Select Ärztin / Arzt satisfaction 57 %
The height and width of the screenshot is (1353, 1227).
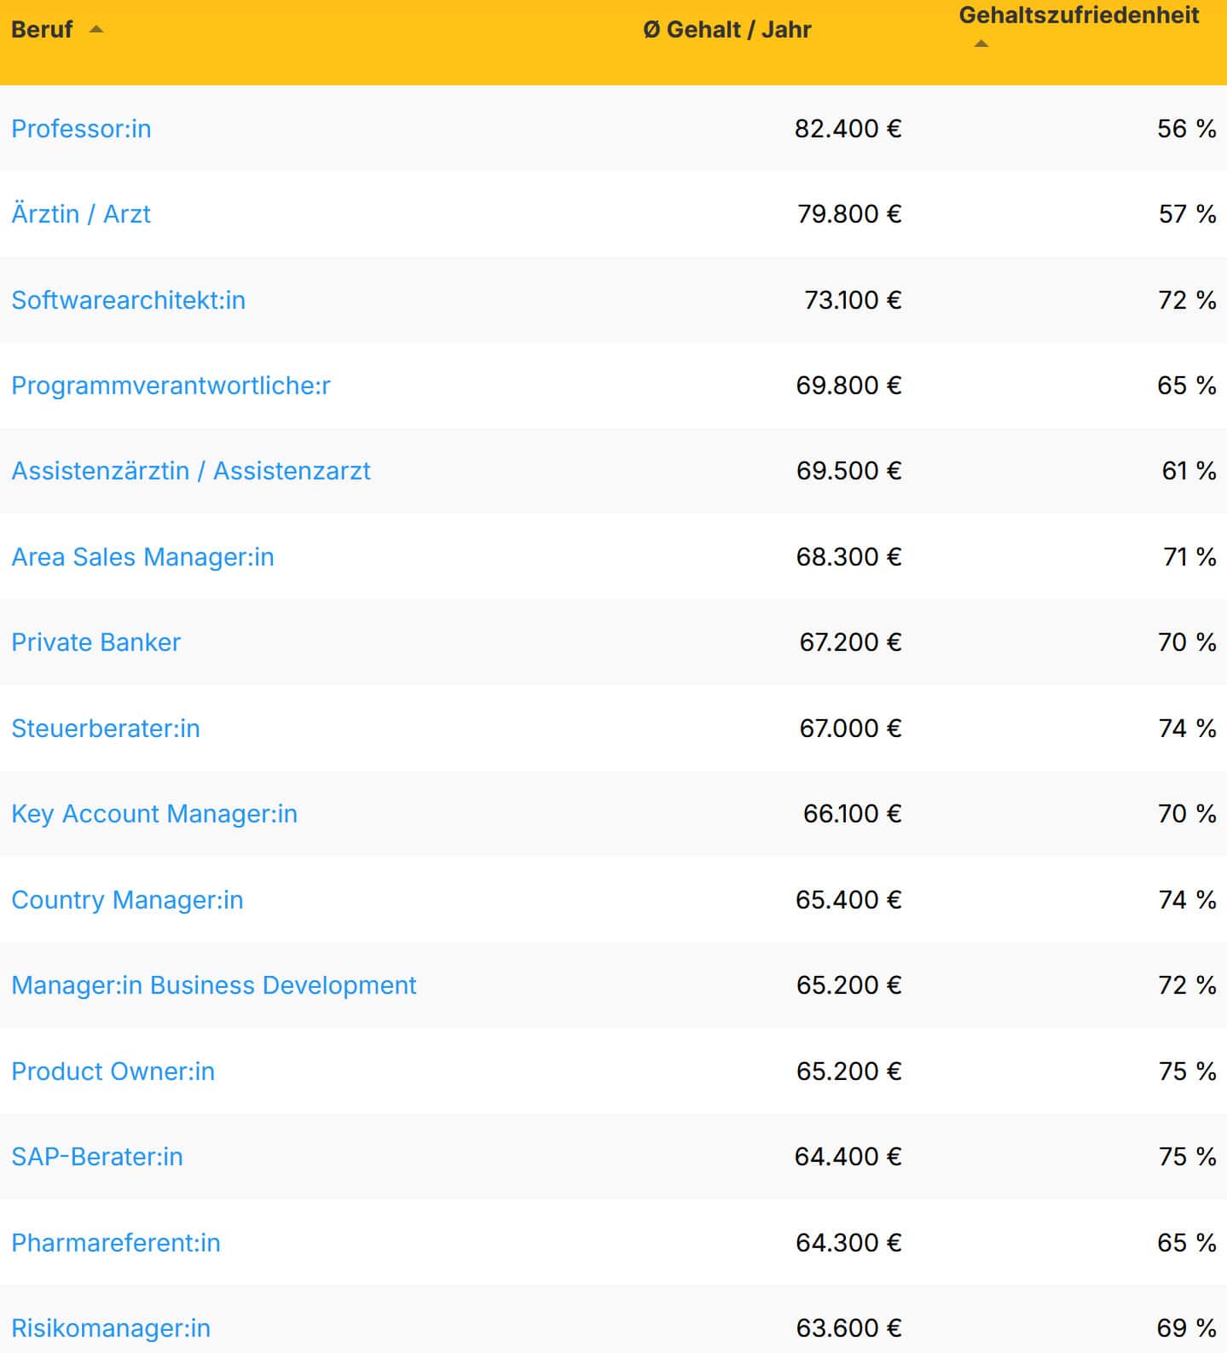1187,214
